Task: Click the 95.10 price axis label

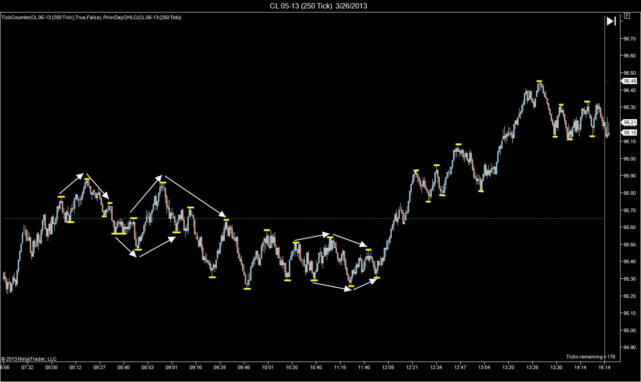Action: pos(629,313)
